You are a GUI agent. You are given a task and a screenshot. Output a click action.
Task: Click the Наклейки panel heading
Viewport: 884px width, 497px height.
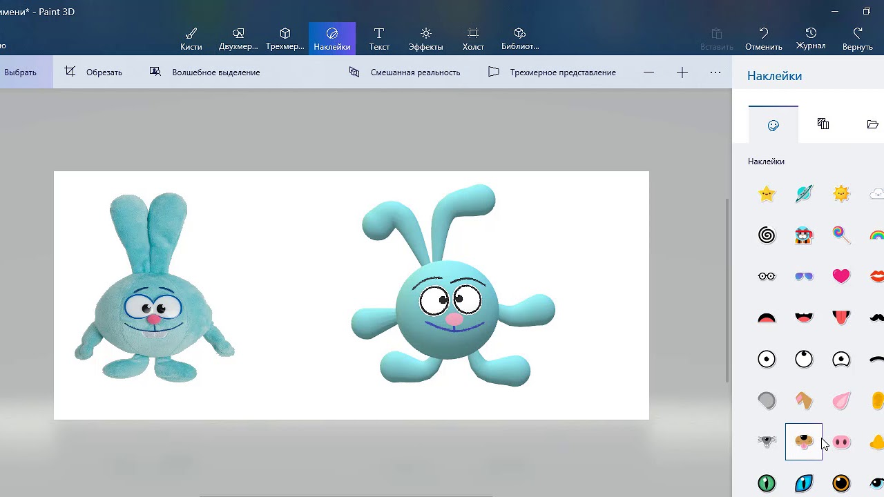(774, 76)
